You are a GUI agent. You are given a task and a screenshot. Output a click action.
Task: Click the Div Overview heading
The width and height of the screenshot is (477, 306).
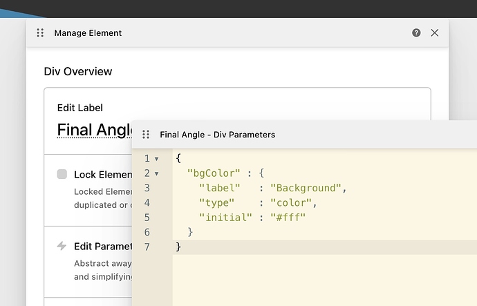coord(77,71)
